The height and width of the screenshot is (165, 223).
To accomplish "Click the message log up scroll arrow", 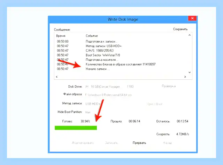I will 190,35.
